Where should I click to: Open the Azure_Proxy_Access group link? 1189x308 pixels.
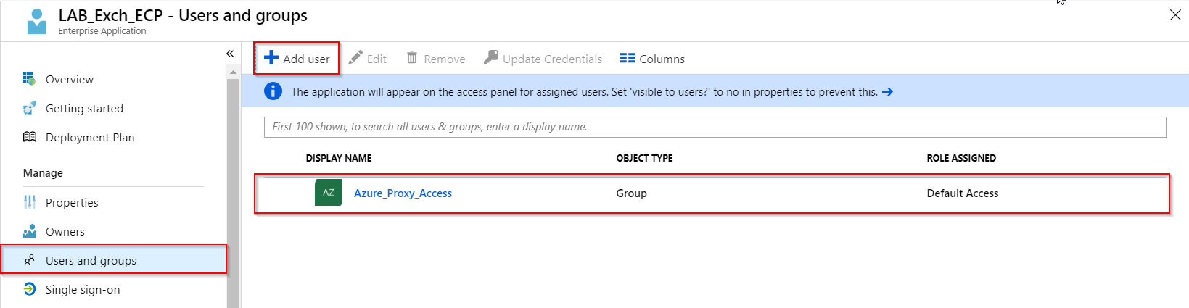click(x=403, y=193)
